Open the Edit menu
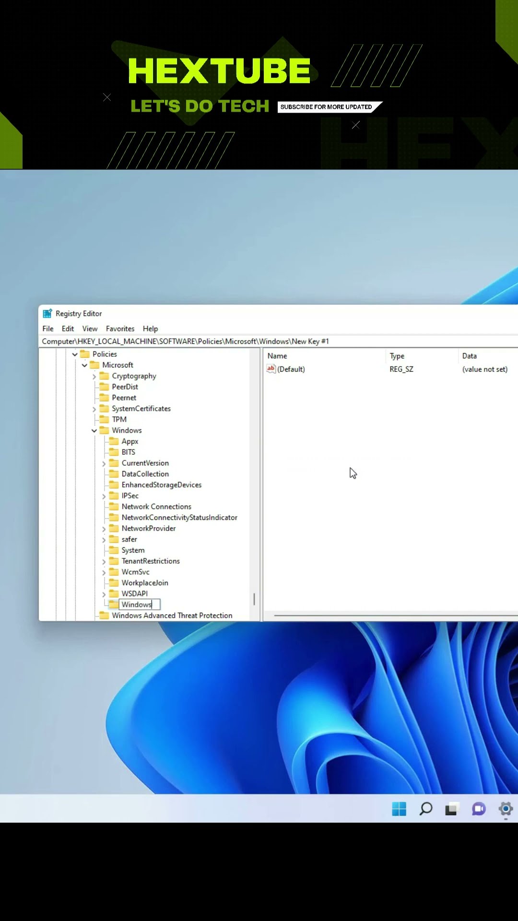 pyautogui.click(x=68, y=329)
